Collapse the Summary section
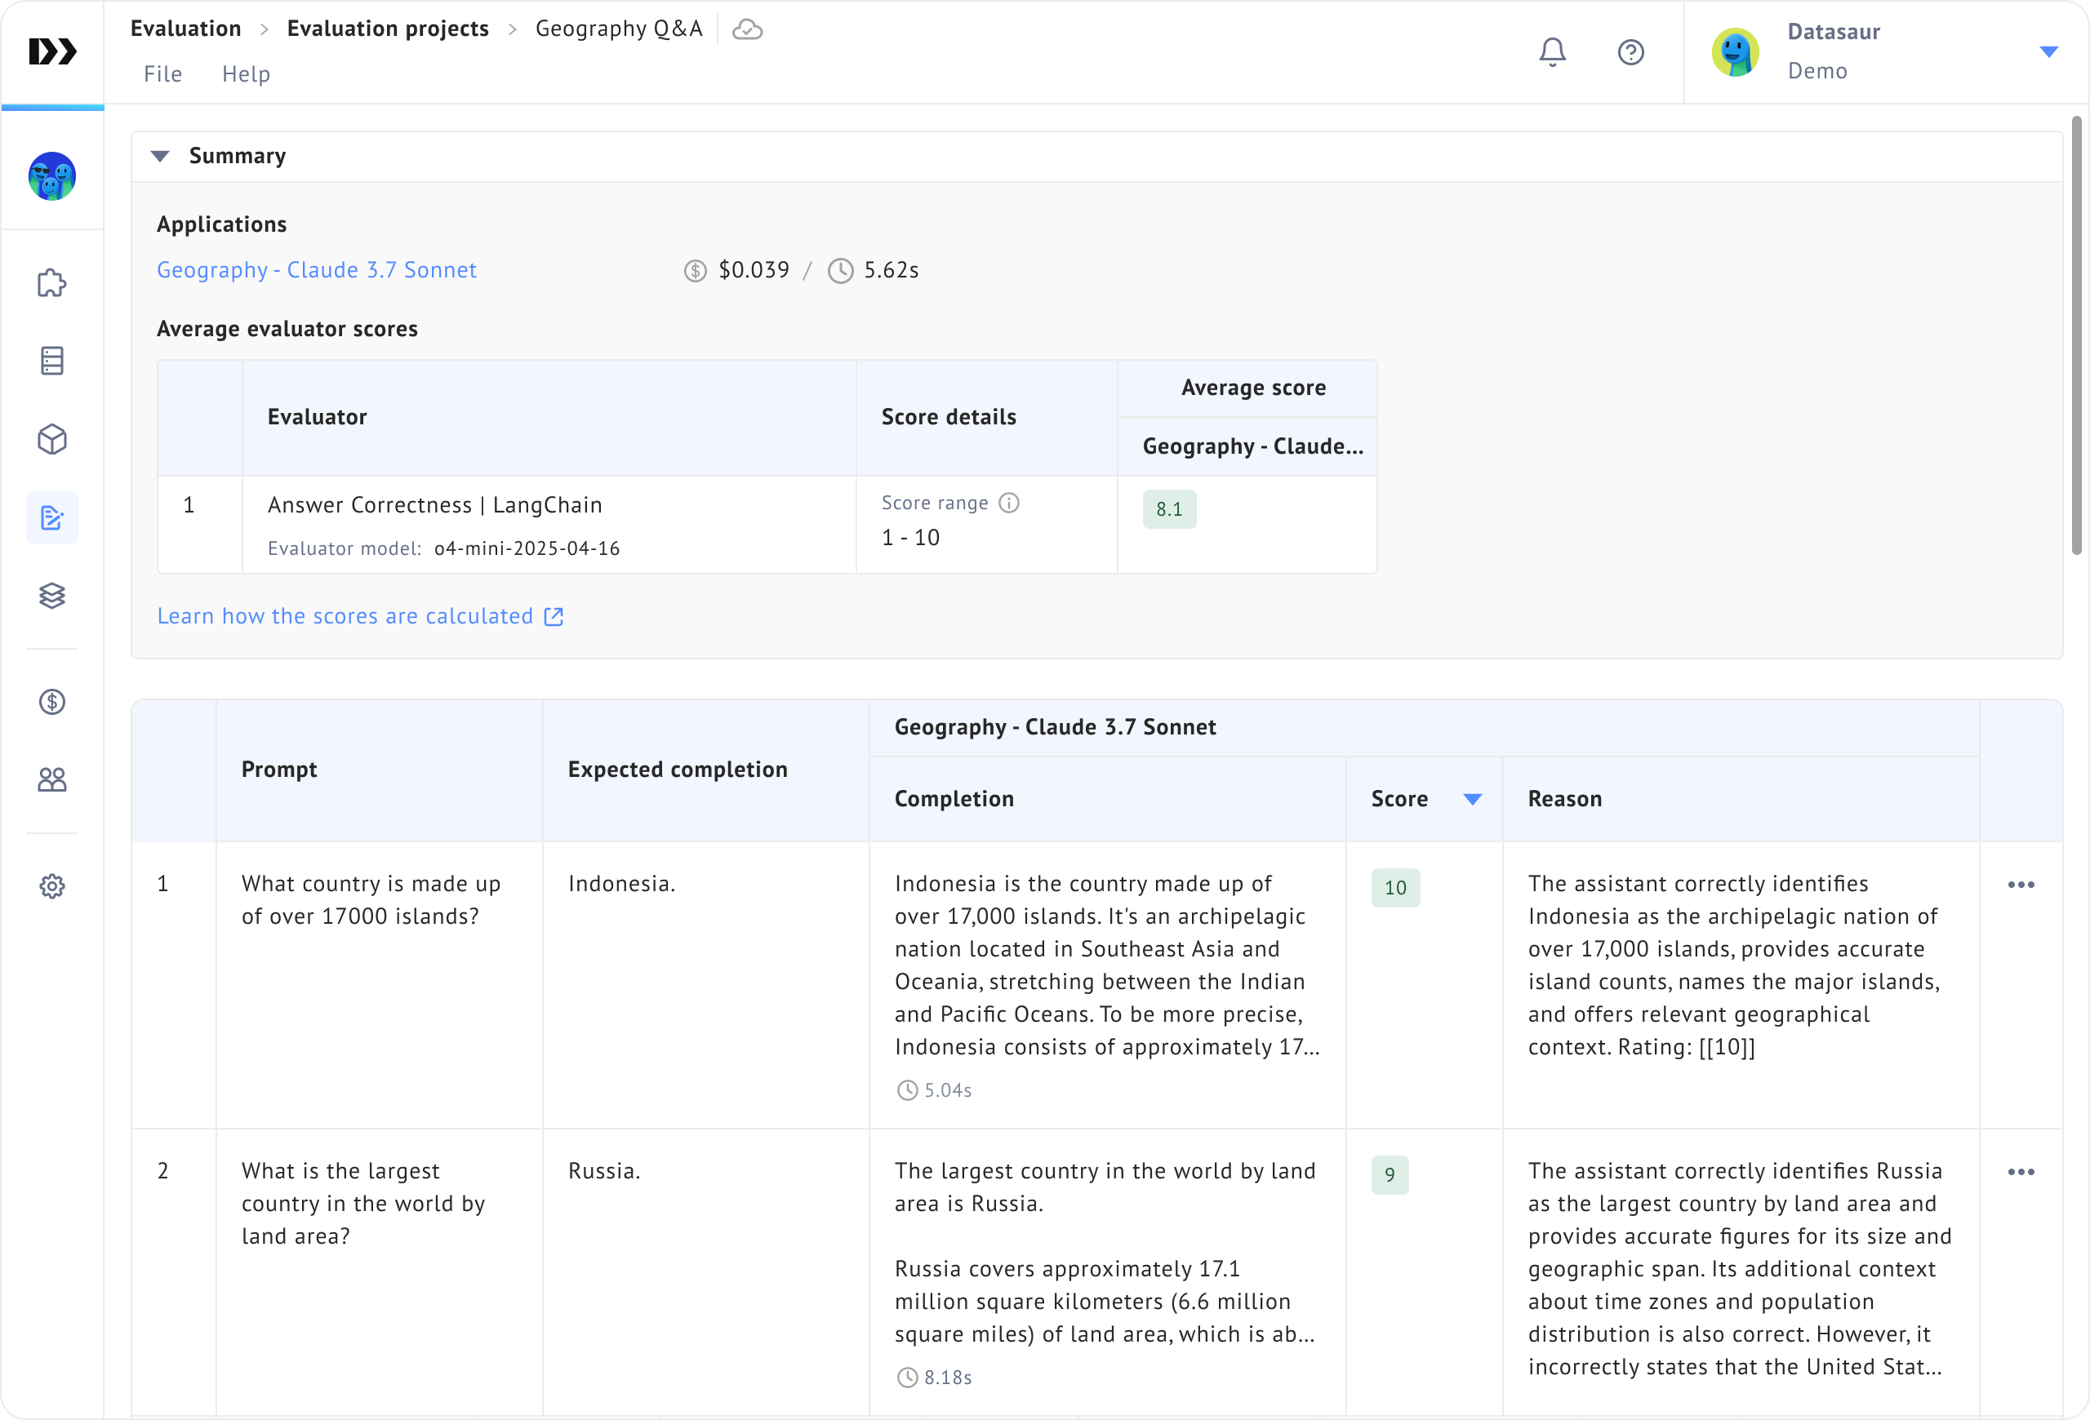The height and width of the screenshot is (1420, 2090). click(x=161, y=157)
